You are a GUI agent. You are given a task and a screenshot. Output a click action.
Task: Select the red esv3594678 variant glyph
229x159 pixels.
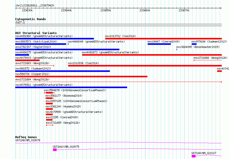coord(49,93)
